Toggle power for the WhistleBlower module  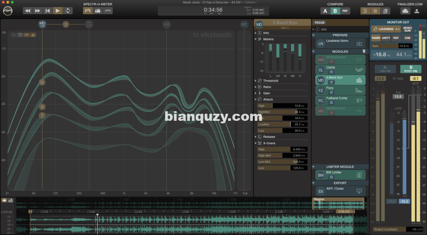pos(332,62)
